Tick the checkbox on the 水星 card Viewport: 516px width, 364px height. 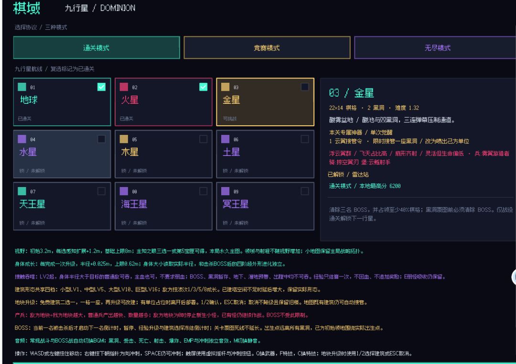point(101,139)
